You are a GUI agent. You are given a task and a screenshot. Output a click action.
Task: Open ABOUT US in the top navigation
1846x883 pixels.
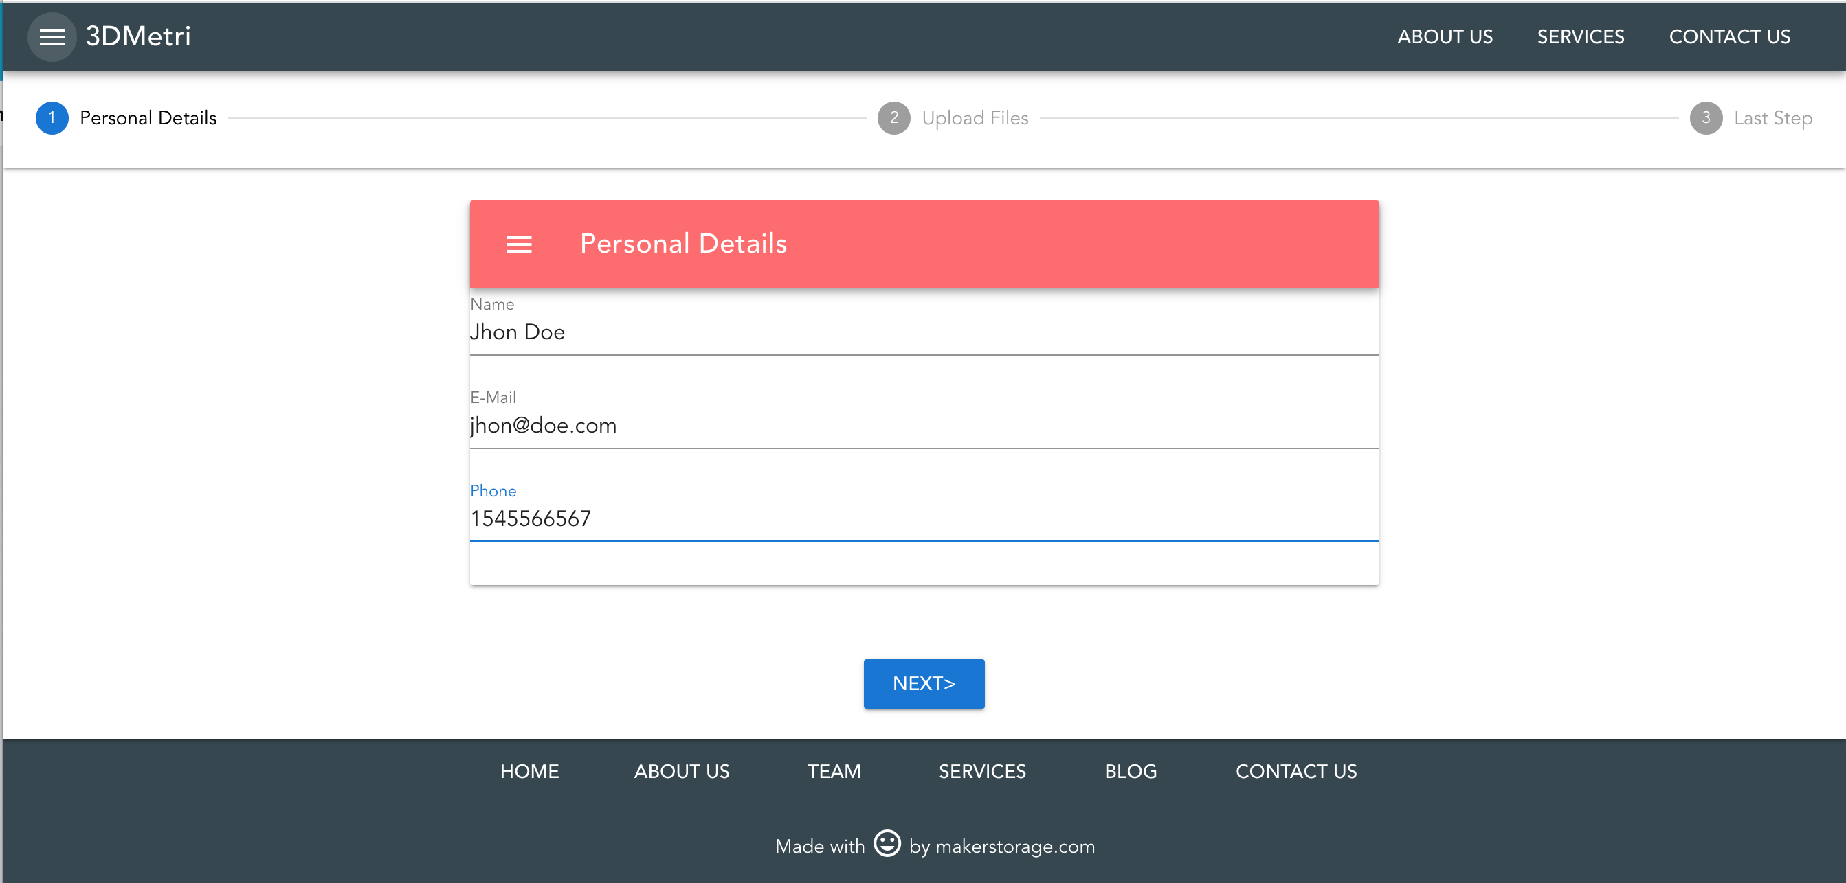coord(1444,36)
